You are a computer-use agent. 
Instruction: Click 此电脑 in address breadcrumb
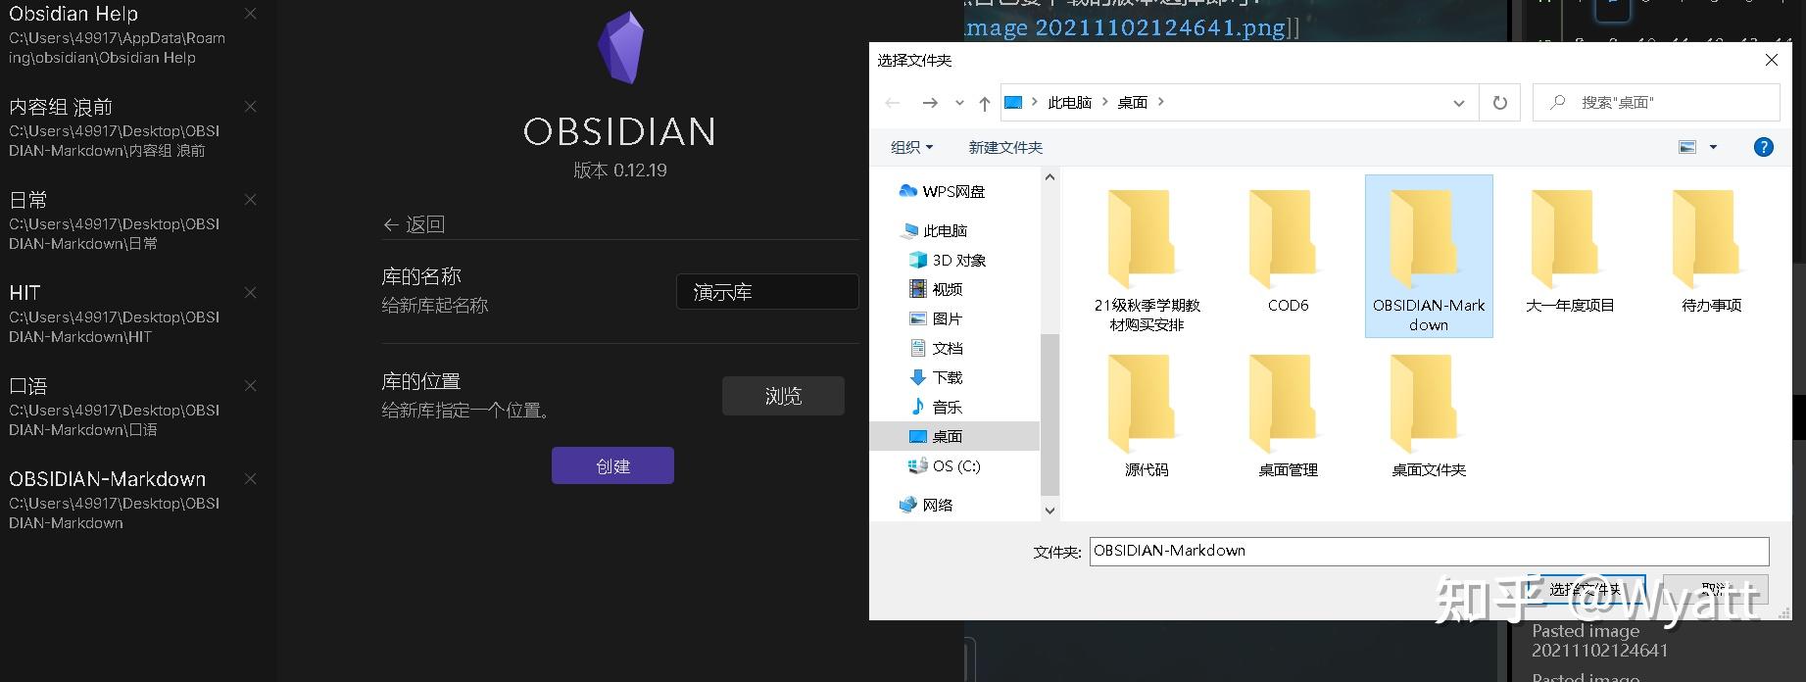pyautogui.click(x=1069, y=102)
